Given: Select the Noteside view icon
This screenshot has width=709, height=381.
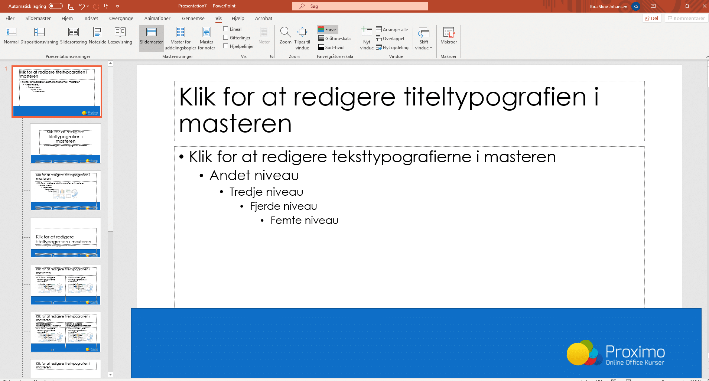Looking at the screenshot, I should tap(97, 35).
